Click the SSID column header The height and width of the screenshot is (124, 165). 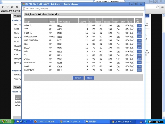[x=37, y=21]
